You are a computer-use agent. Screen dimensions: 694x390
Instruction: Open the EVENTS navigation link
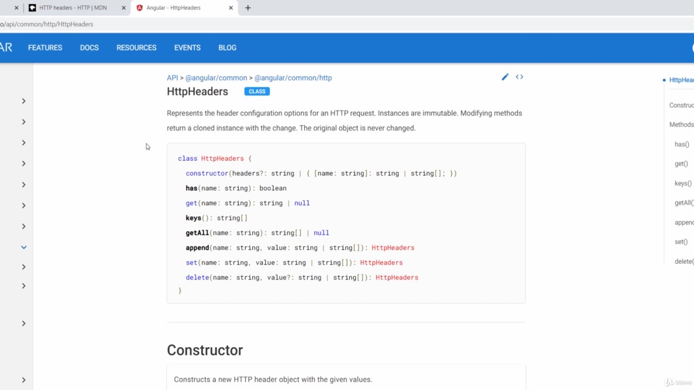[187, 48]
